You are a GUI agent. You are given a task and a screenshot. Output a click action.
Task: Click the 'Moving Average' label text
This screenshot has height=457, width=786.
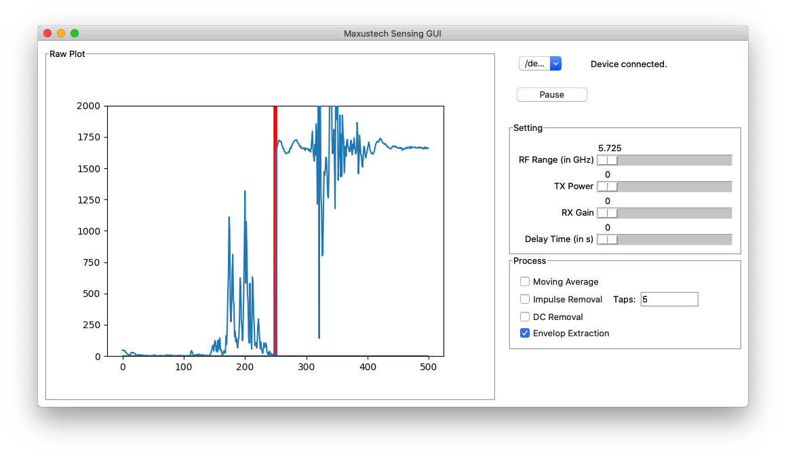point(566,281)
